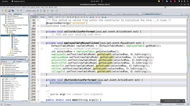The image size is (190, 106).
Task: Close the EmployeeRecord.java tab
Action: tap(161, 14)
